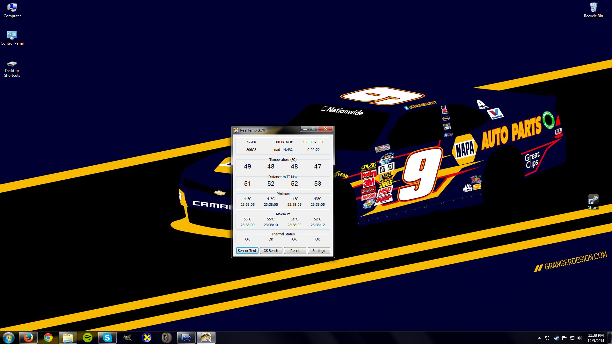Launch the Steam desktop shortcut

(593, 202)
